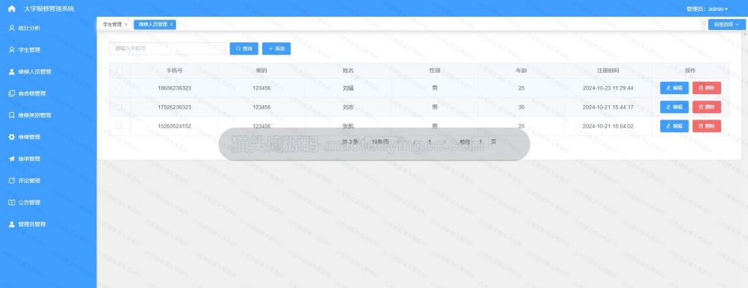
Task: Check the box for phone 17526236323
Action: point(119,107)
